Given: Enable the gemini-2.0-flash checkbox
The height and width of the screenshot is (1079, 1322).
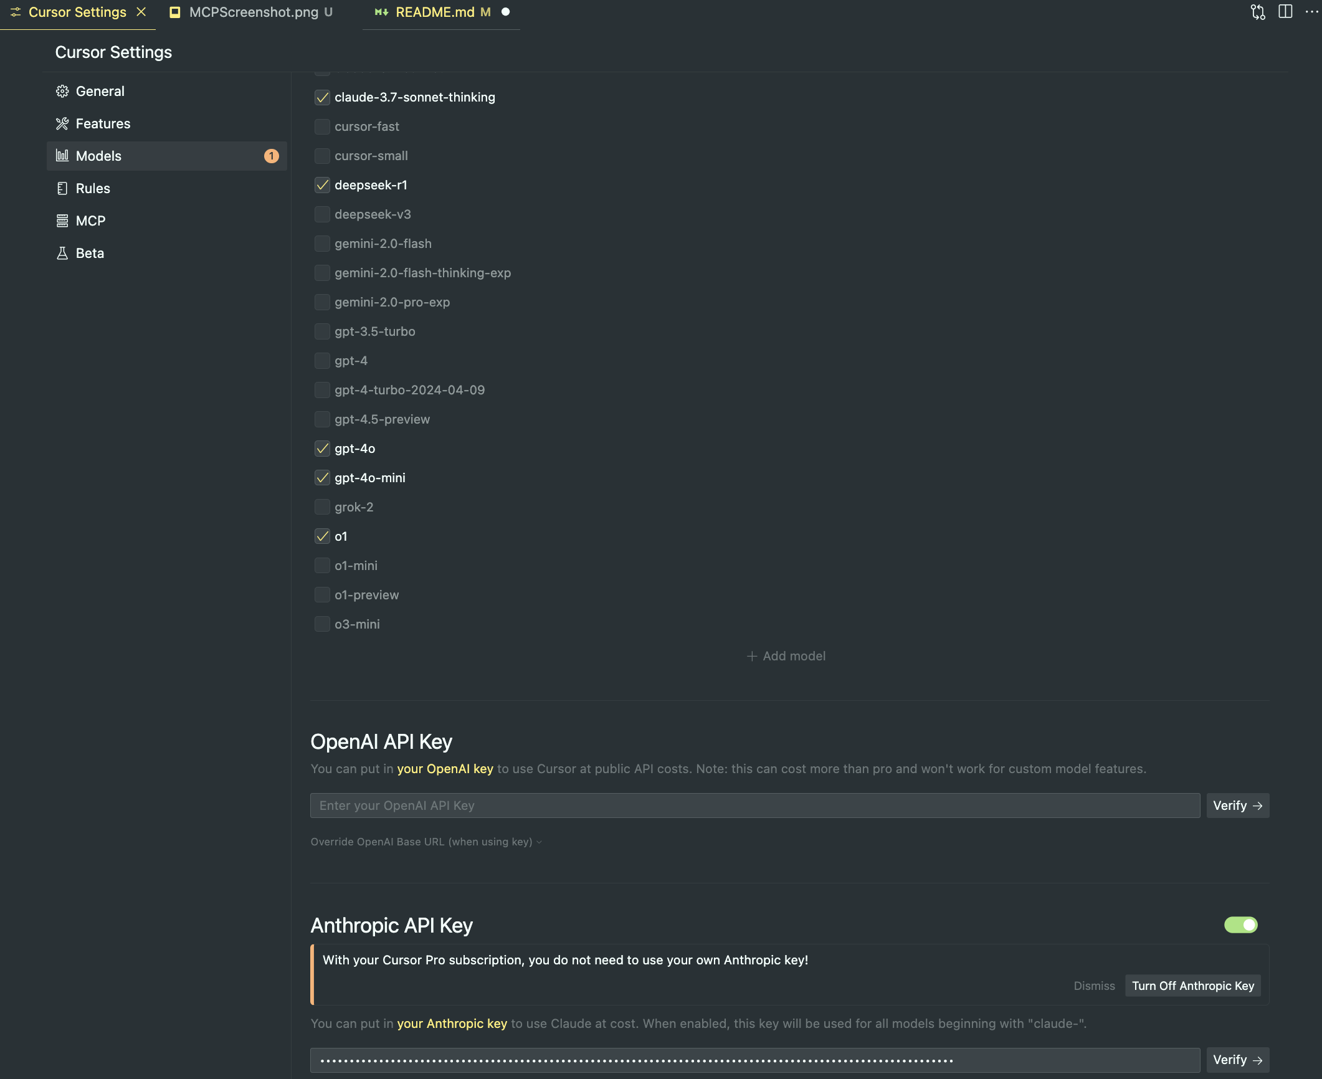Looking at the screenshot, I should coord(322,244).
